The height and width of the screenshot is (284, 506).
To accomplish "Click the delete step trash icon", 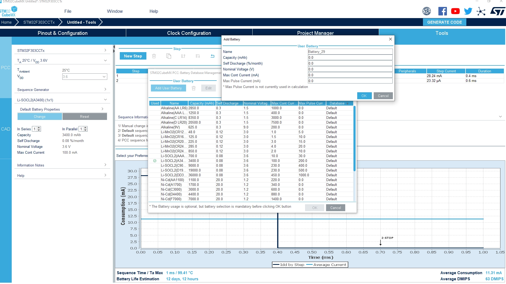I will click(x=154, y=56).
